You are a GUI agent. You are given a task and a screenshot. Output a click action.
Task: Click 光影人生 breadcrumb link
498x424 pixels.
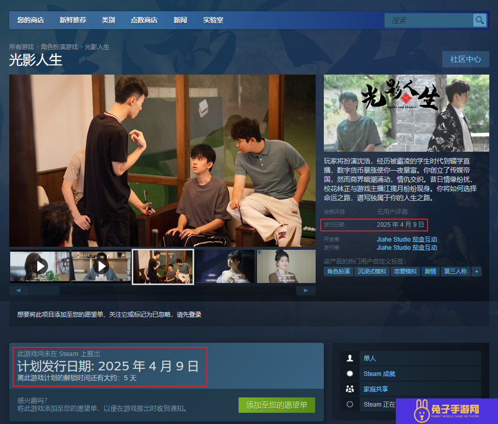(x=97, y=46)
